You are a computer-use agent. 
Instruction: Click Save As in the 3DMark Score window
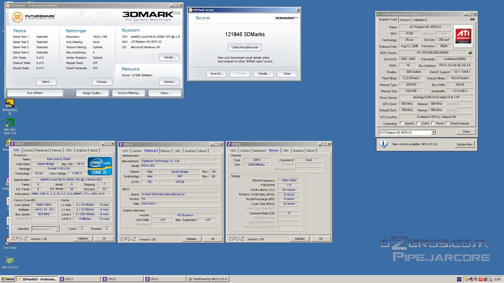217,74
